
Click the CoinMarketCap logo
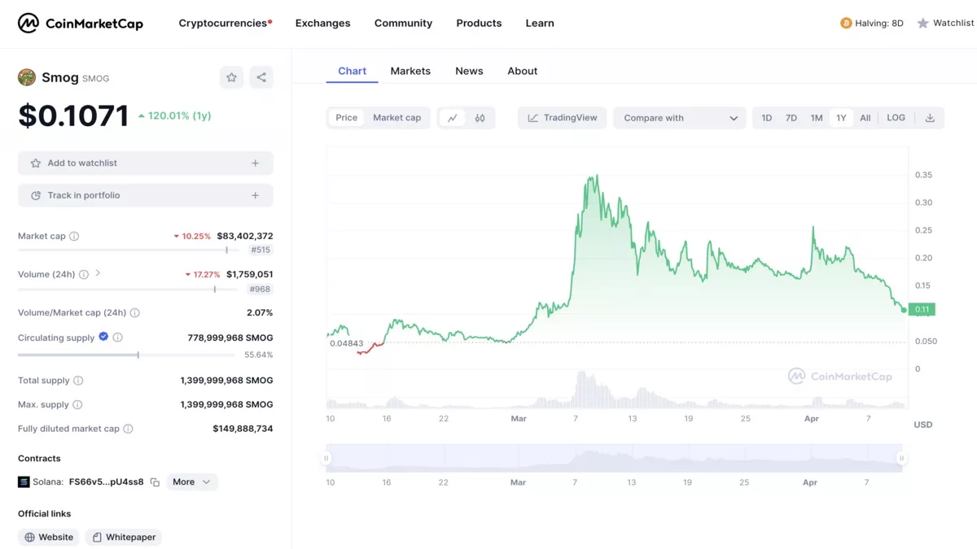pyautogui.click(x=81, y=23)
